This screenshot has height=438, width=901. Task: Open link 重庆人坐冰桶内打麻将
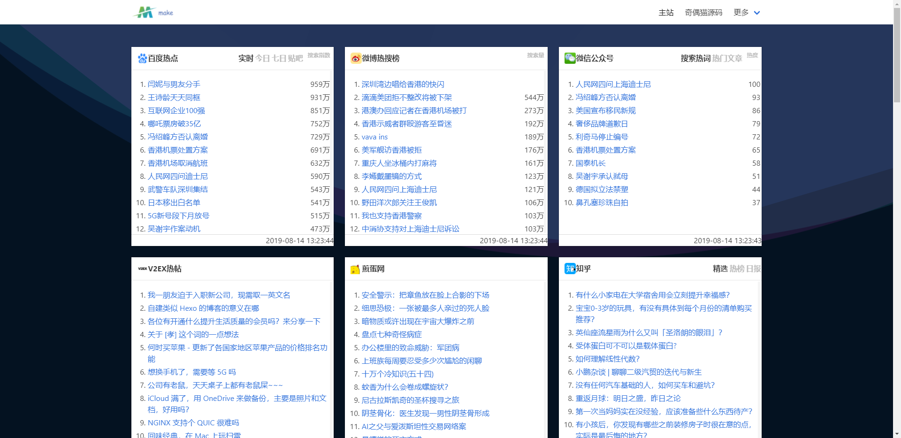click(399, 163)
